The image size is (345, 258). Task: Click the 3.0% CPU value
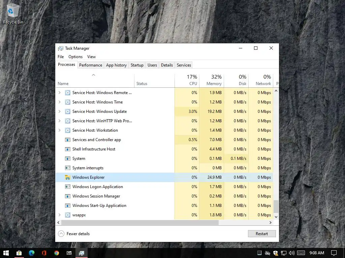point(193,112)
